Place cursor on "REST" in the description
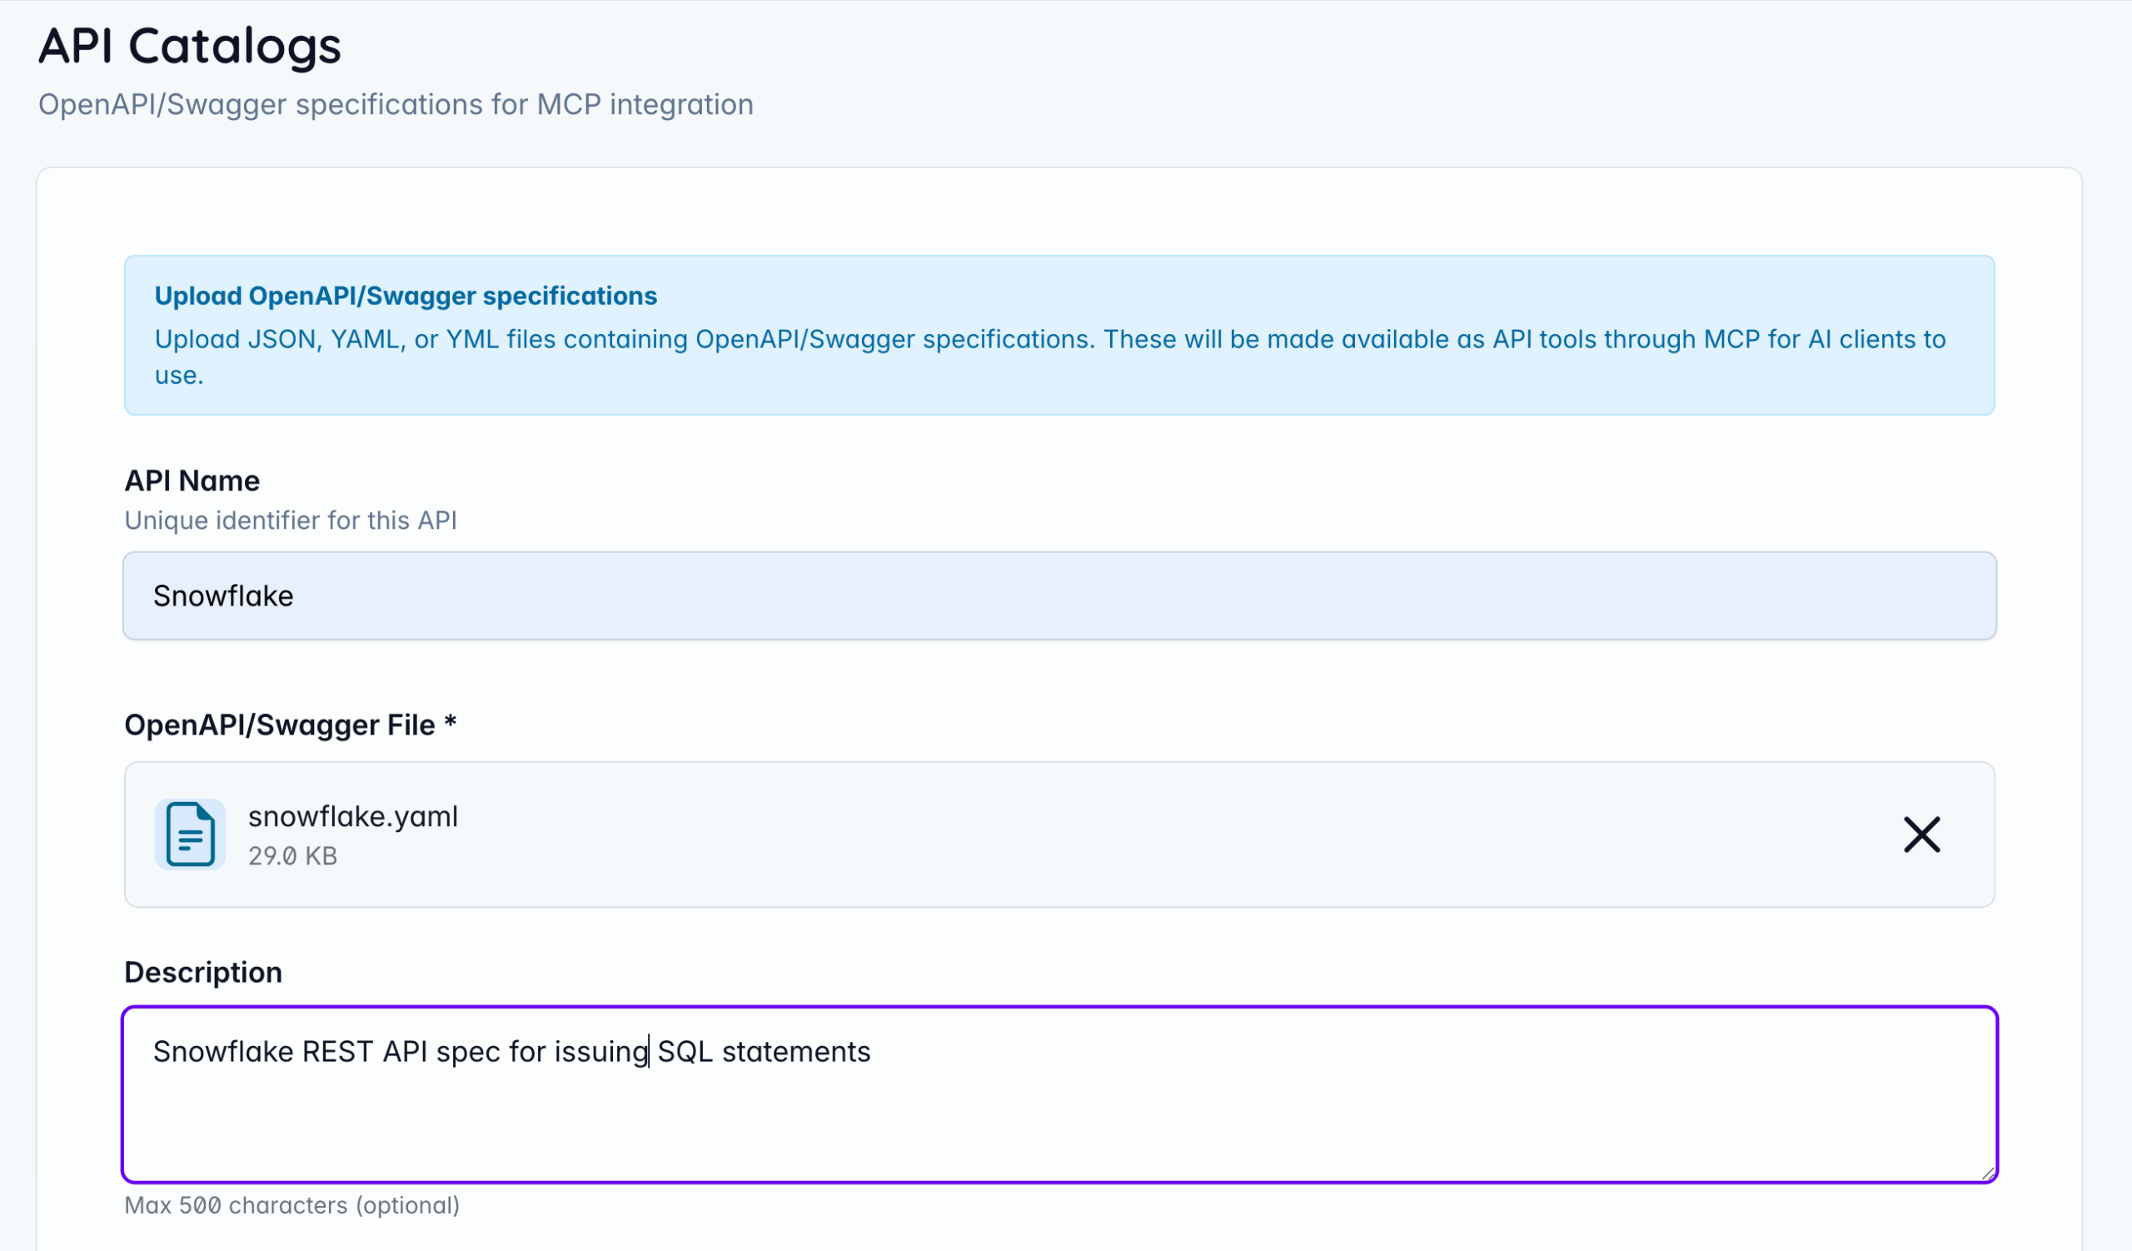Screen dimensions: 2132x1251 click(337, 1052)
